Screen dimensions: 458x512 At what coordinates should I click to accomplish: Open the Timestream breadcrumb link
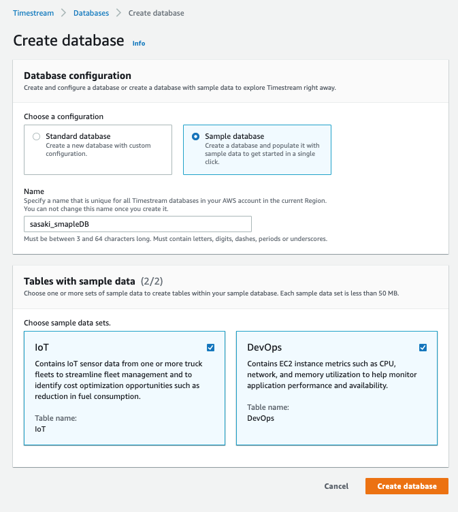coord(33,13)
